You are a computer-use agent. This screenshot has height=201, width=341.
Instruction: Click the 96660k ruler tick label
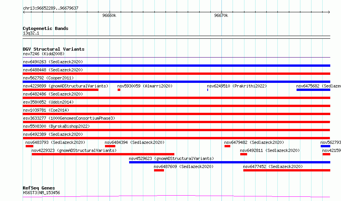tap(109, 15)
